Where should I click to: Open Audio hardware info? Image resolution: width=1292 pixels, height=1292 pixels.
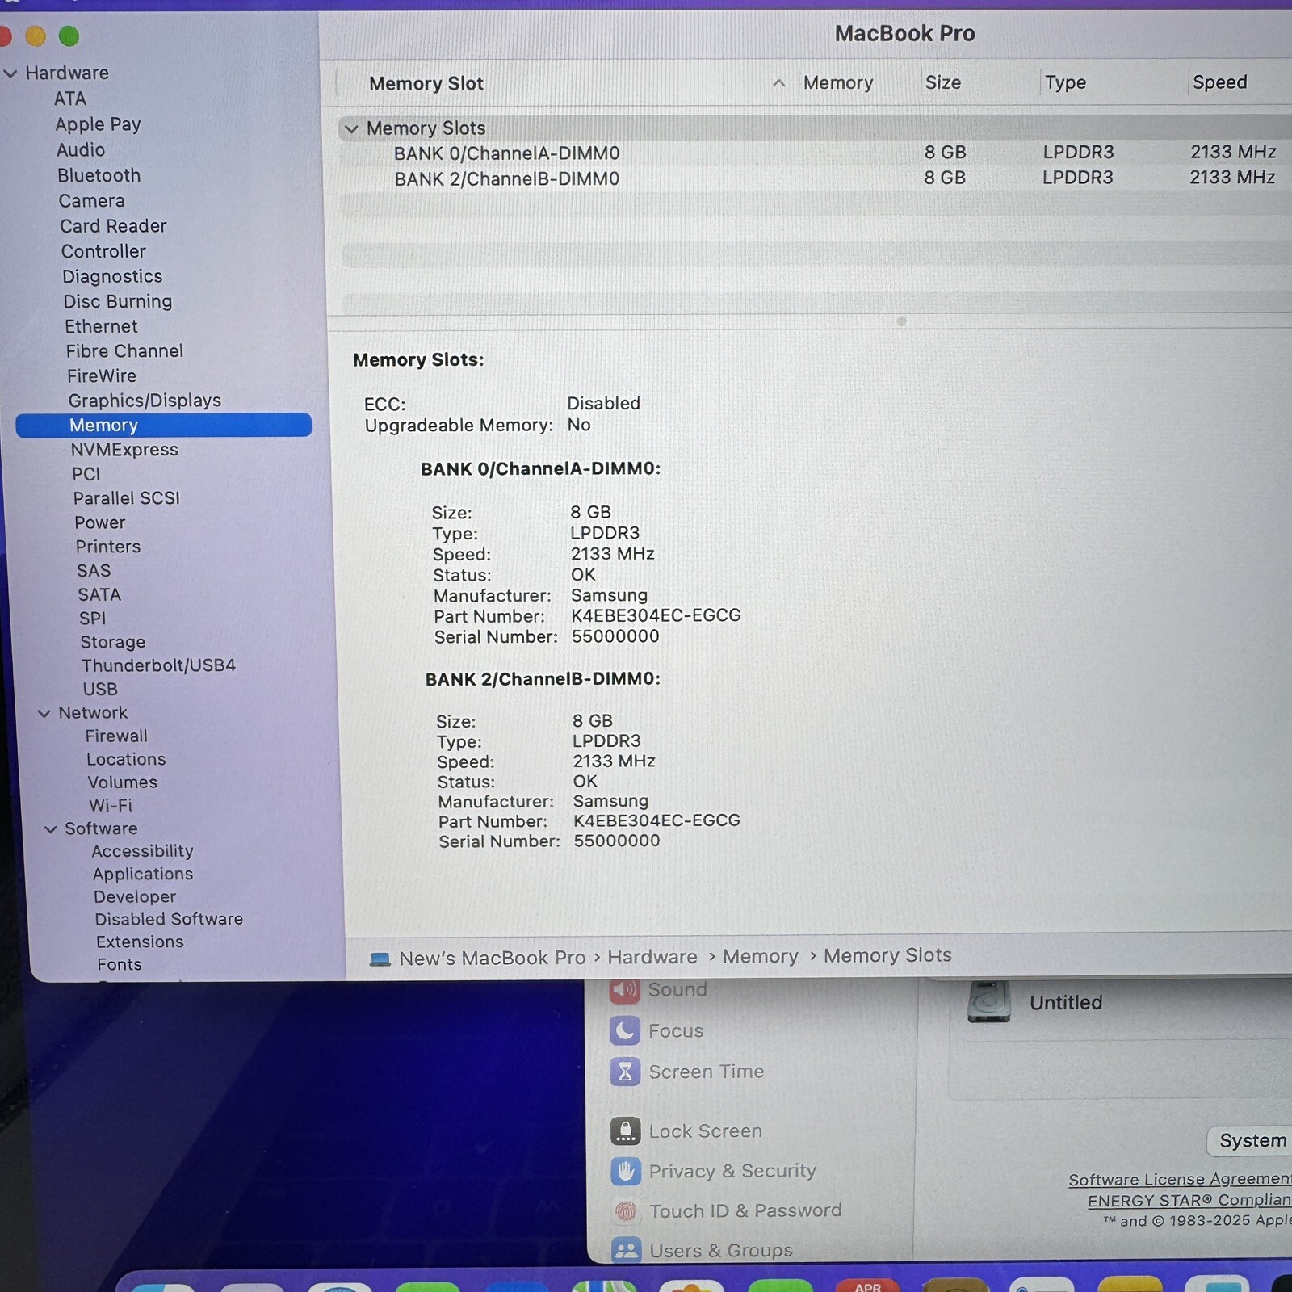pyautogui.click(x=81, y=150)
